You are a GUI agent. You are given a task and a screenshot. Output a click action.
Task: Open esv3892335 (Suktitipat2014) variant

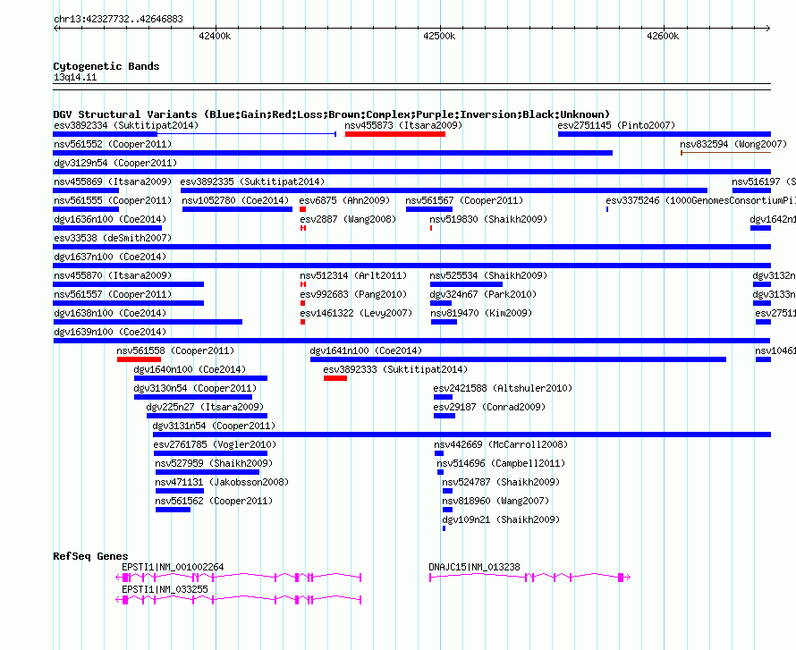pyautogui.click(x=252, y=181)
